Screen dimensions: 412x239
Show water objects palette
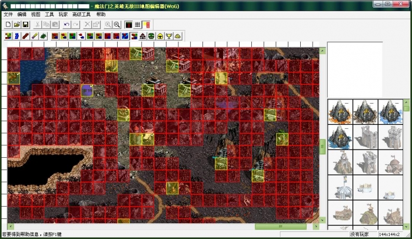pos(125,36)
